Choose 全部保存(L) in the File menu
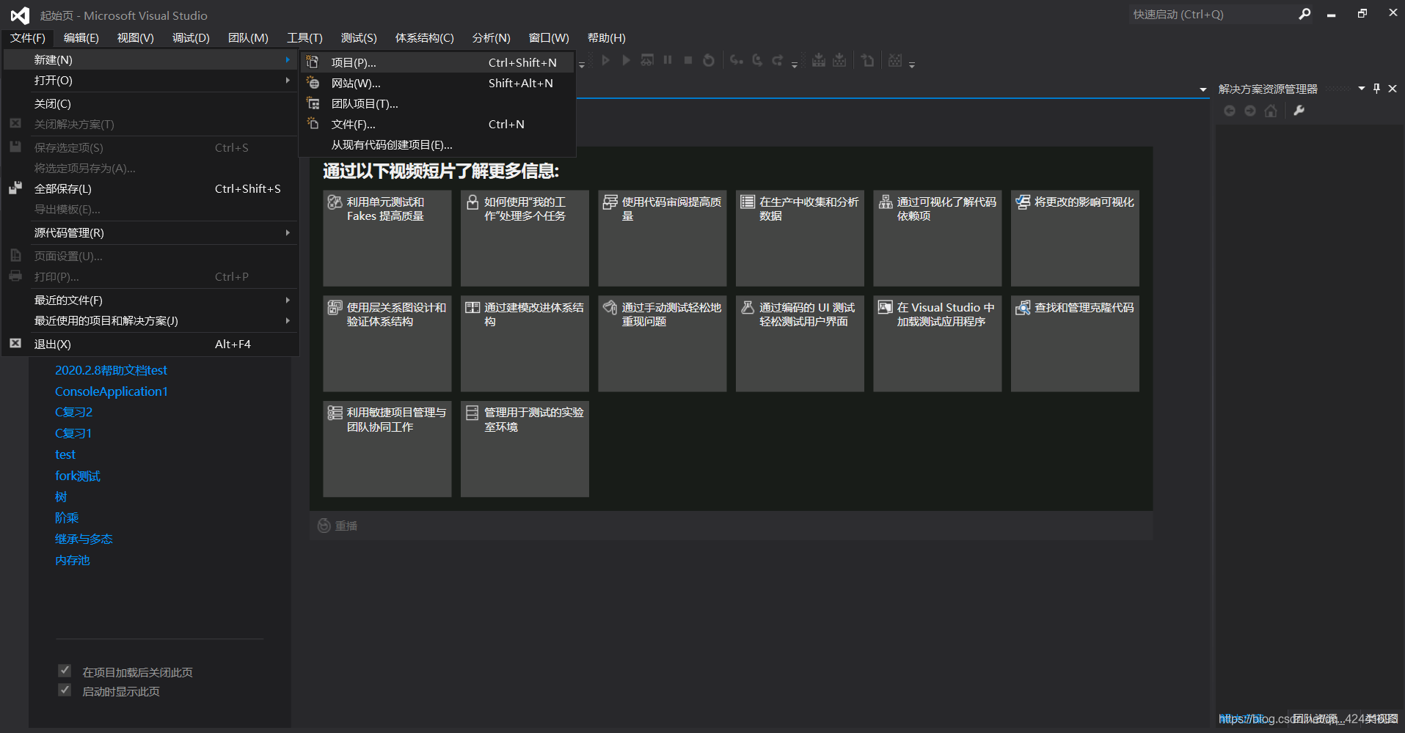 150,188
